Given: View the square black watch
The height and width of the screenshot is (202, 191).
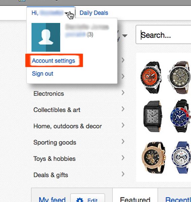Looking at the screenshot, I should click(153, 116).
